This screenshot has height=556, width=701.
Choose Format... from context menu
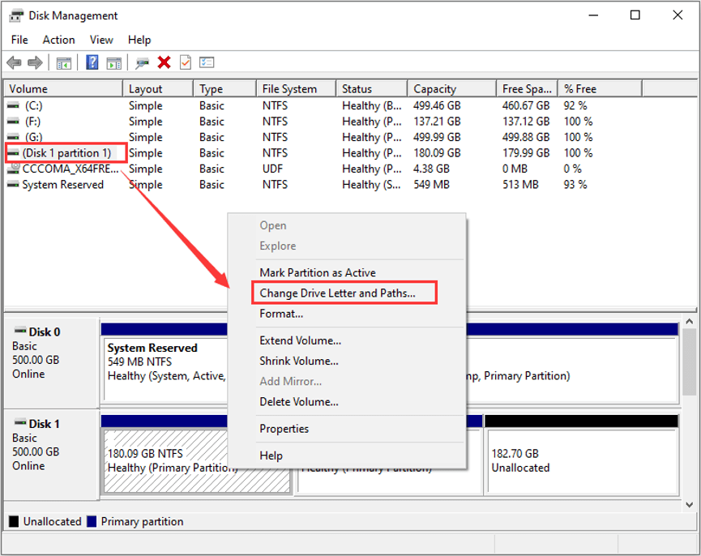click(347, 314)
